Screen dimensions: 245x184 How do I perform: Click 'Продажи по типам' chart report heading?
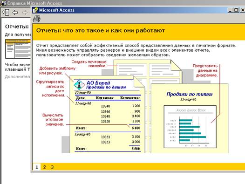click(x=190, y=94)
